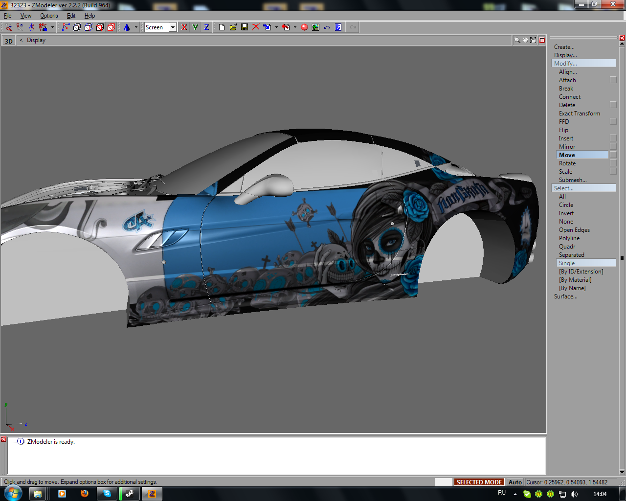Open the File menu

point(8,16)
